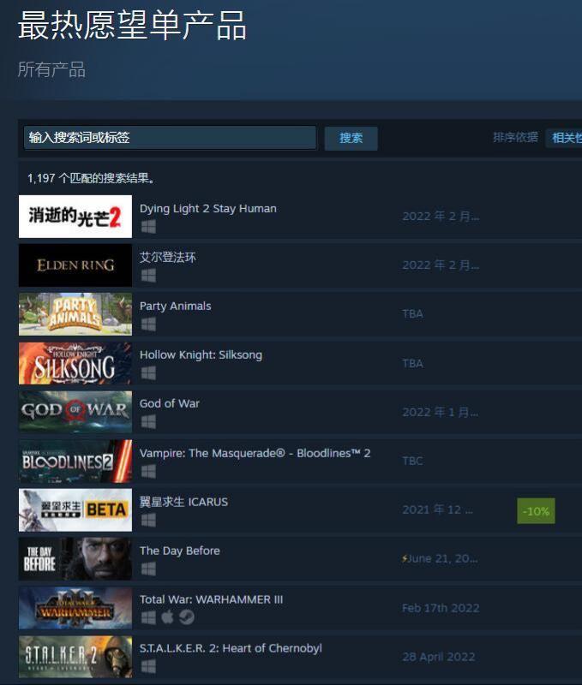Screen dimensions: 582x685
Task: Select the -10% discount badge on ICARUS
Action: [536, 510]
